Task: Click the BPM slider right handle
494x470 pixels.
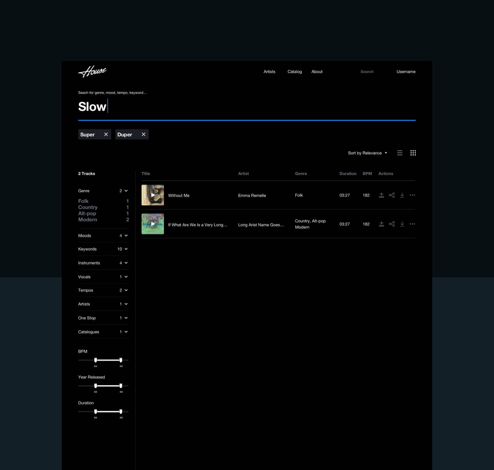Action: pos(121,360)
